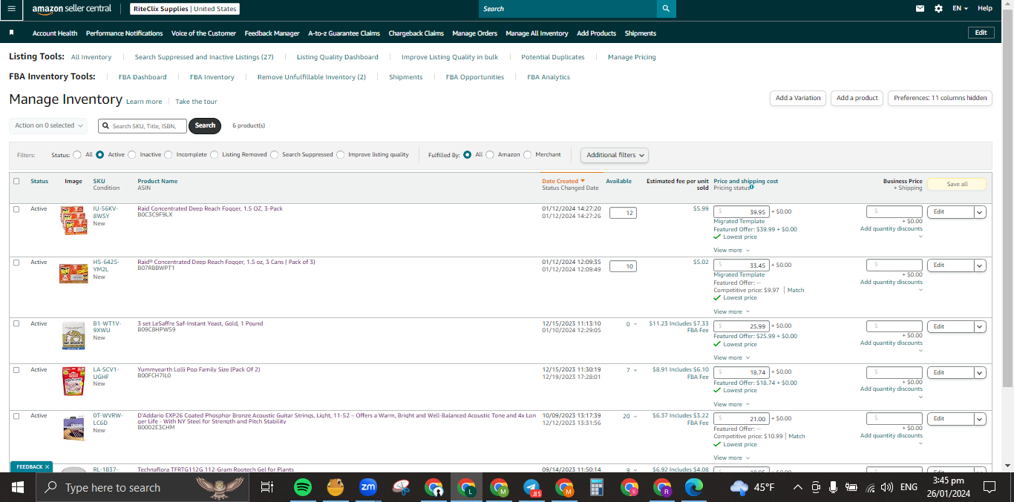Open Performance Notifications in the nav bar
This screenshot has height=502, width=1014.
coord(124,33)
